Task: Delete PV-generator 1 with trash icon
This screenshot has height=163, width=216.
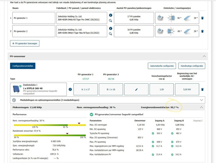Action: tap(202, 18)
